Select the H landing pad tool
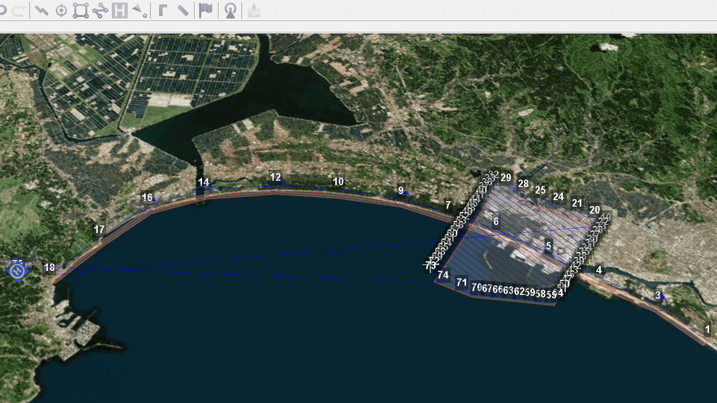Screen dimensions: 717x403 click(120, 10)
